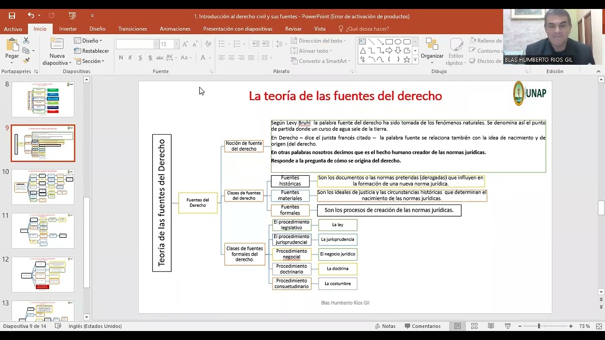Open the font color dropdown arrow
Screen dimensions: 605x340
pos(210,58)
